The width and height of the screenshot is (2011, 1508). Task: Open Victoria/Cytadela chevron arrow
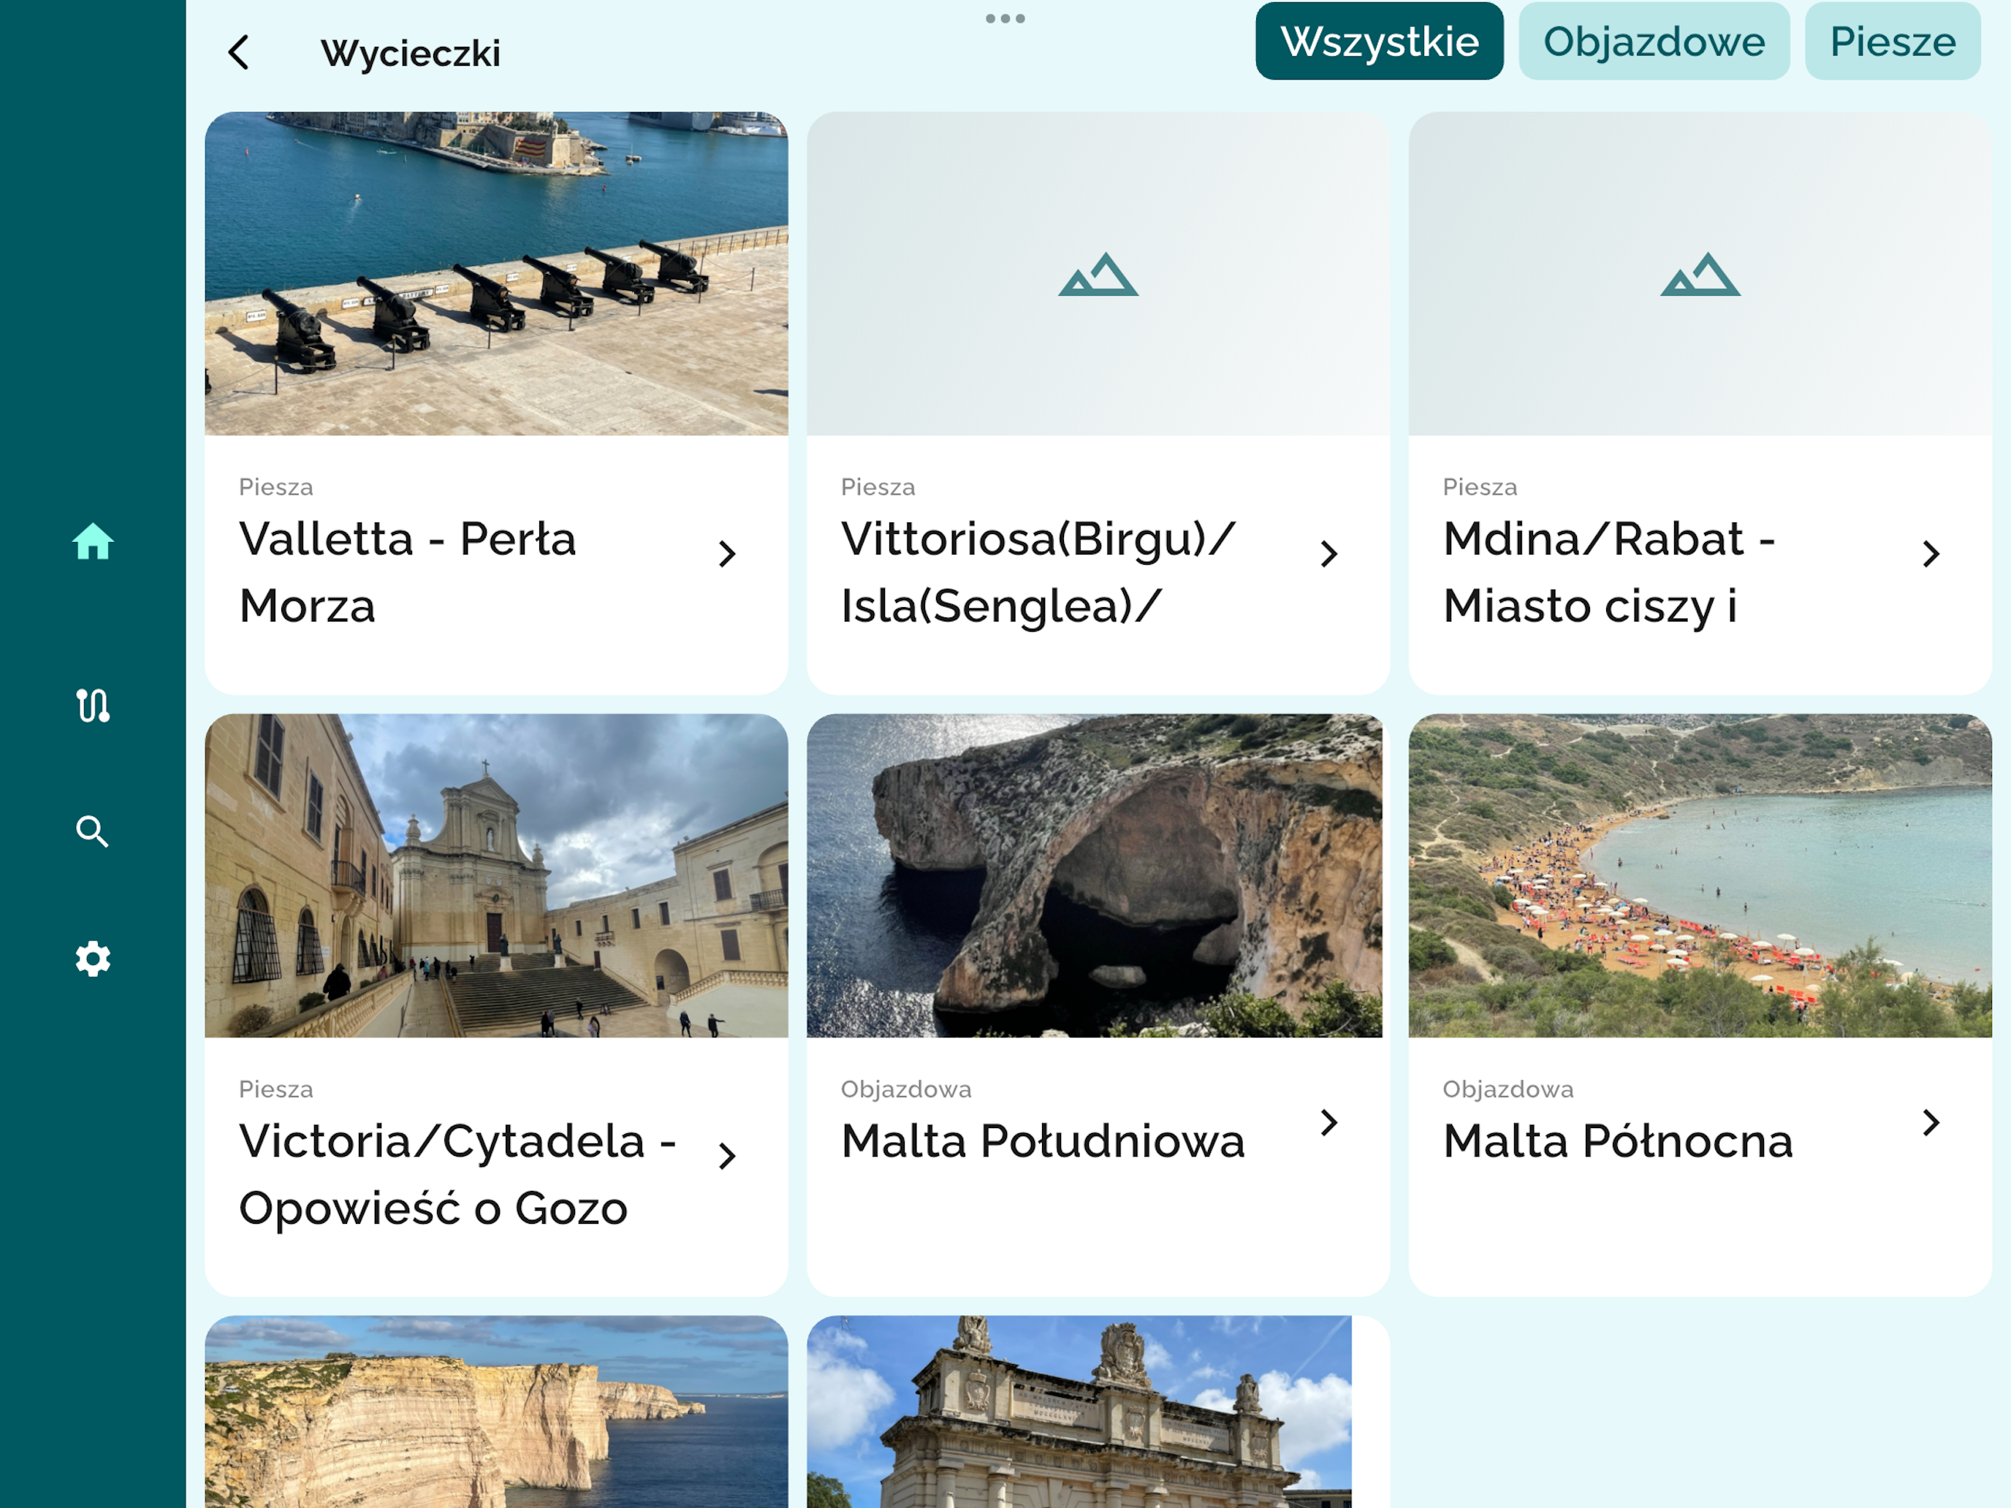726,1155
